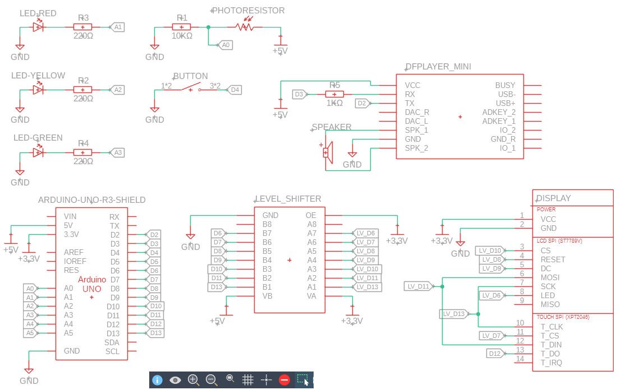Select the LED-RED diode symbol
The width and height of the screenshot is (621, 390).
click(x=38, y=27)
